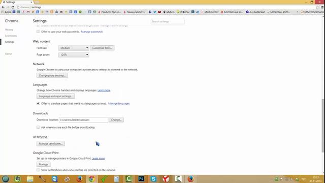
Task: Open TeamViewer from the taskbar
Action: 54,179
